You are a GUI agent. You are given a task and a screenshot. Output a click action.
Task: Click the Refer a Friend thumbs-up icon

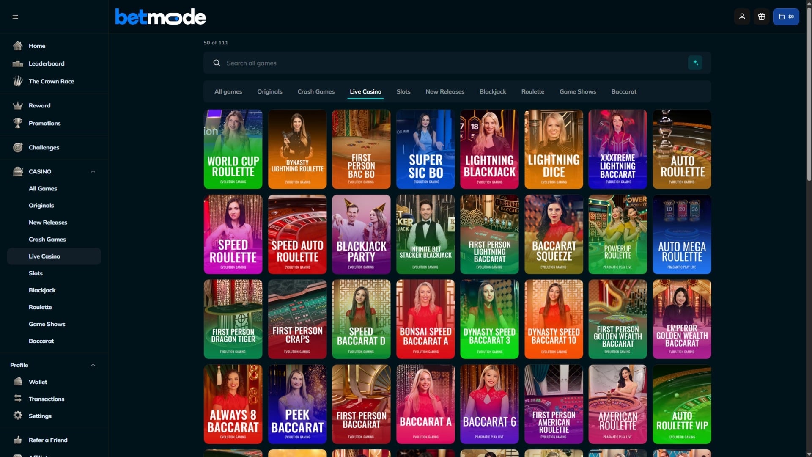coord(18,440)
